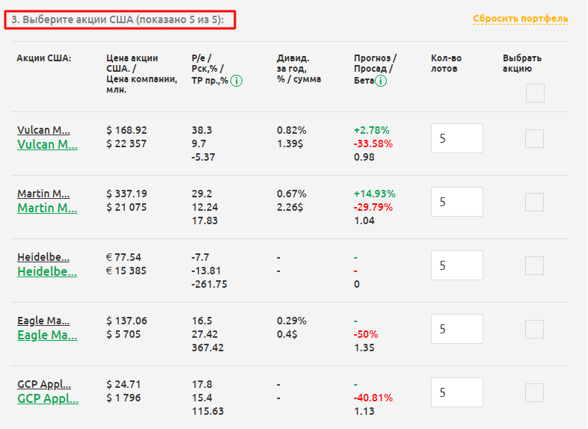588x429 pixels.
Task: Click the info icon beside Бета header
Action: coord(381,81)
